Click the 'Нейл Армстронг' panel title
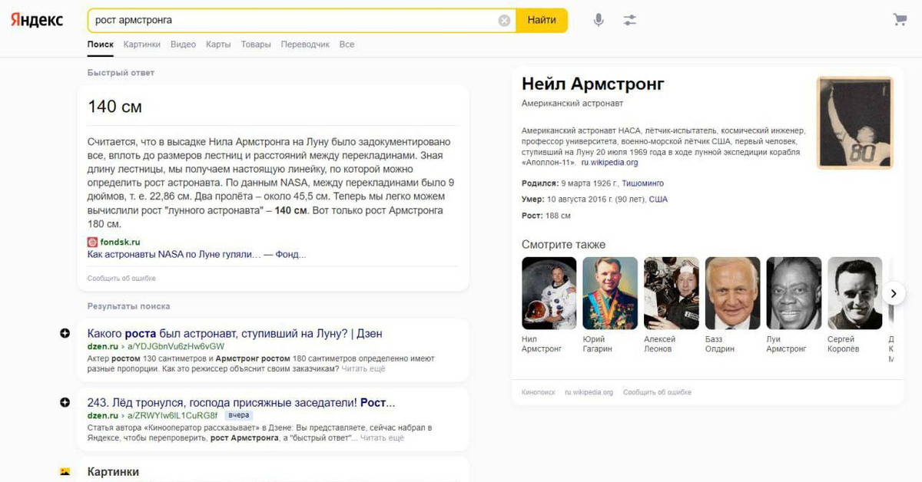 (592, 84)
